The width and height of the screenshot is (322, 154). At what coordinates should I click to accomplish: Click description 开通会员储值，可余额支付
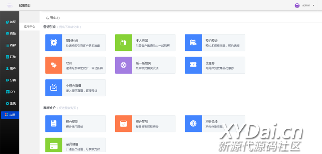(83, 149)
